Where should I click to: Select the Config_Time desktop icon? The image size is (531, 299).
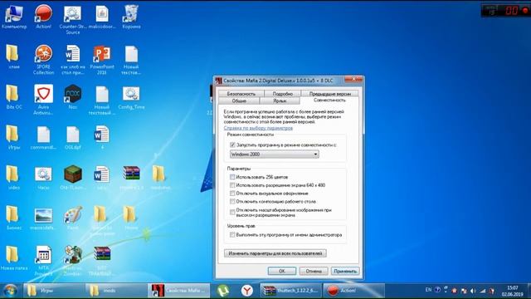pyautogui.click(x=131, y=98)
